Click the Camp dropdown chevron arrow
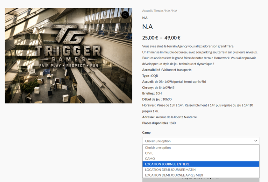 256,141
